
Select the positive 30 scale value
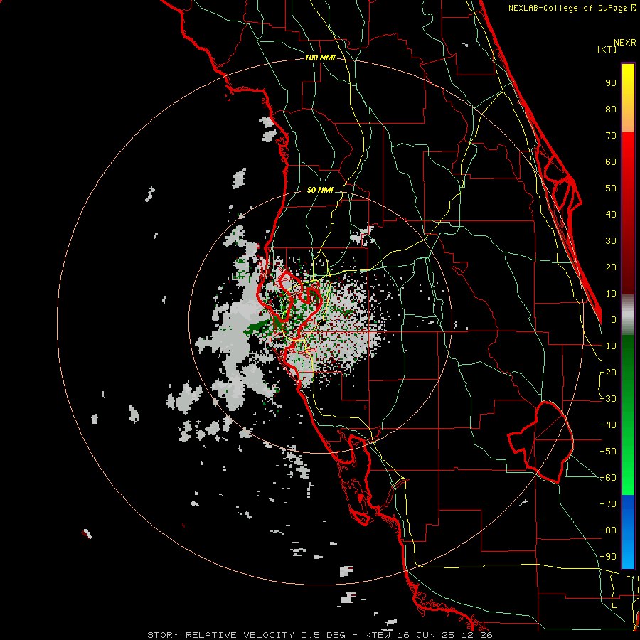[611, 241]
